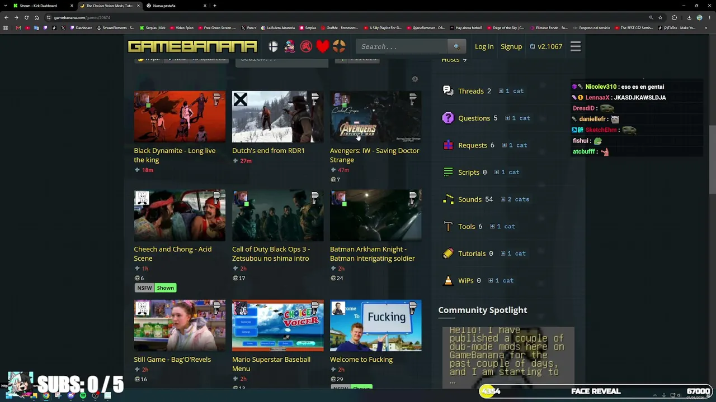Open 'Call of Duty Black Ops 3' mod link

pos(271,253)
